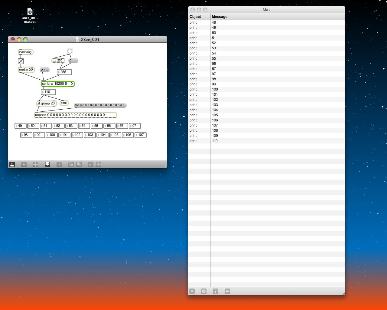Unlock the patcher with the lock icon
The width and height of the screenshot is (387, 310).
(x=12, y=164)
